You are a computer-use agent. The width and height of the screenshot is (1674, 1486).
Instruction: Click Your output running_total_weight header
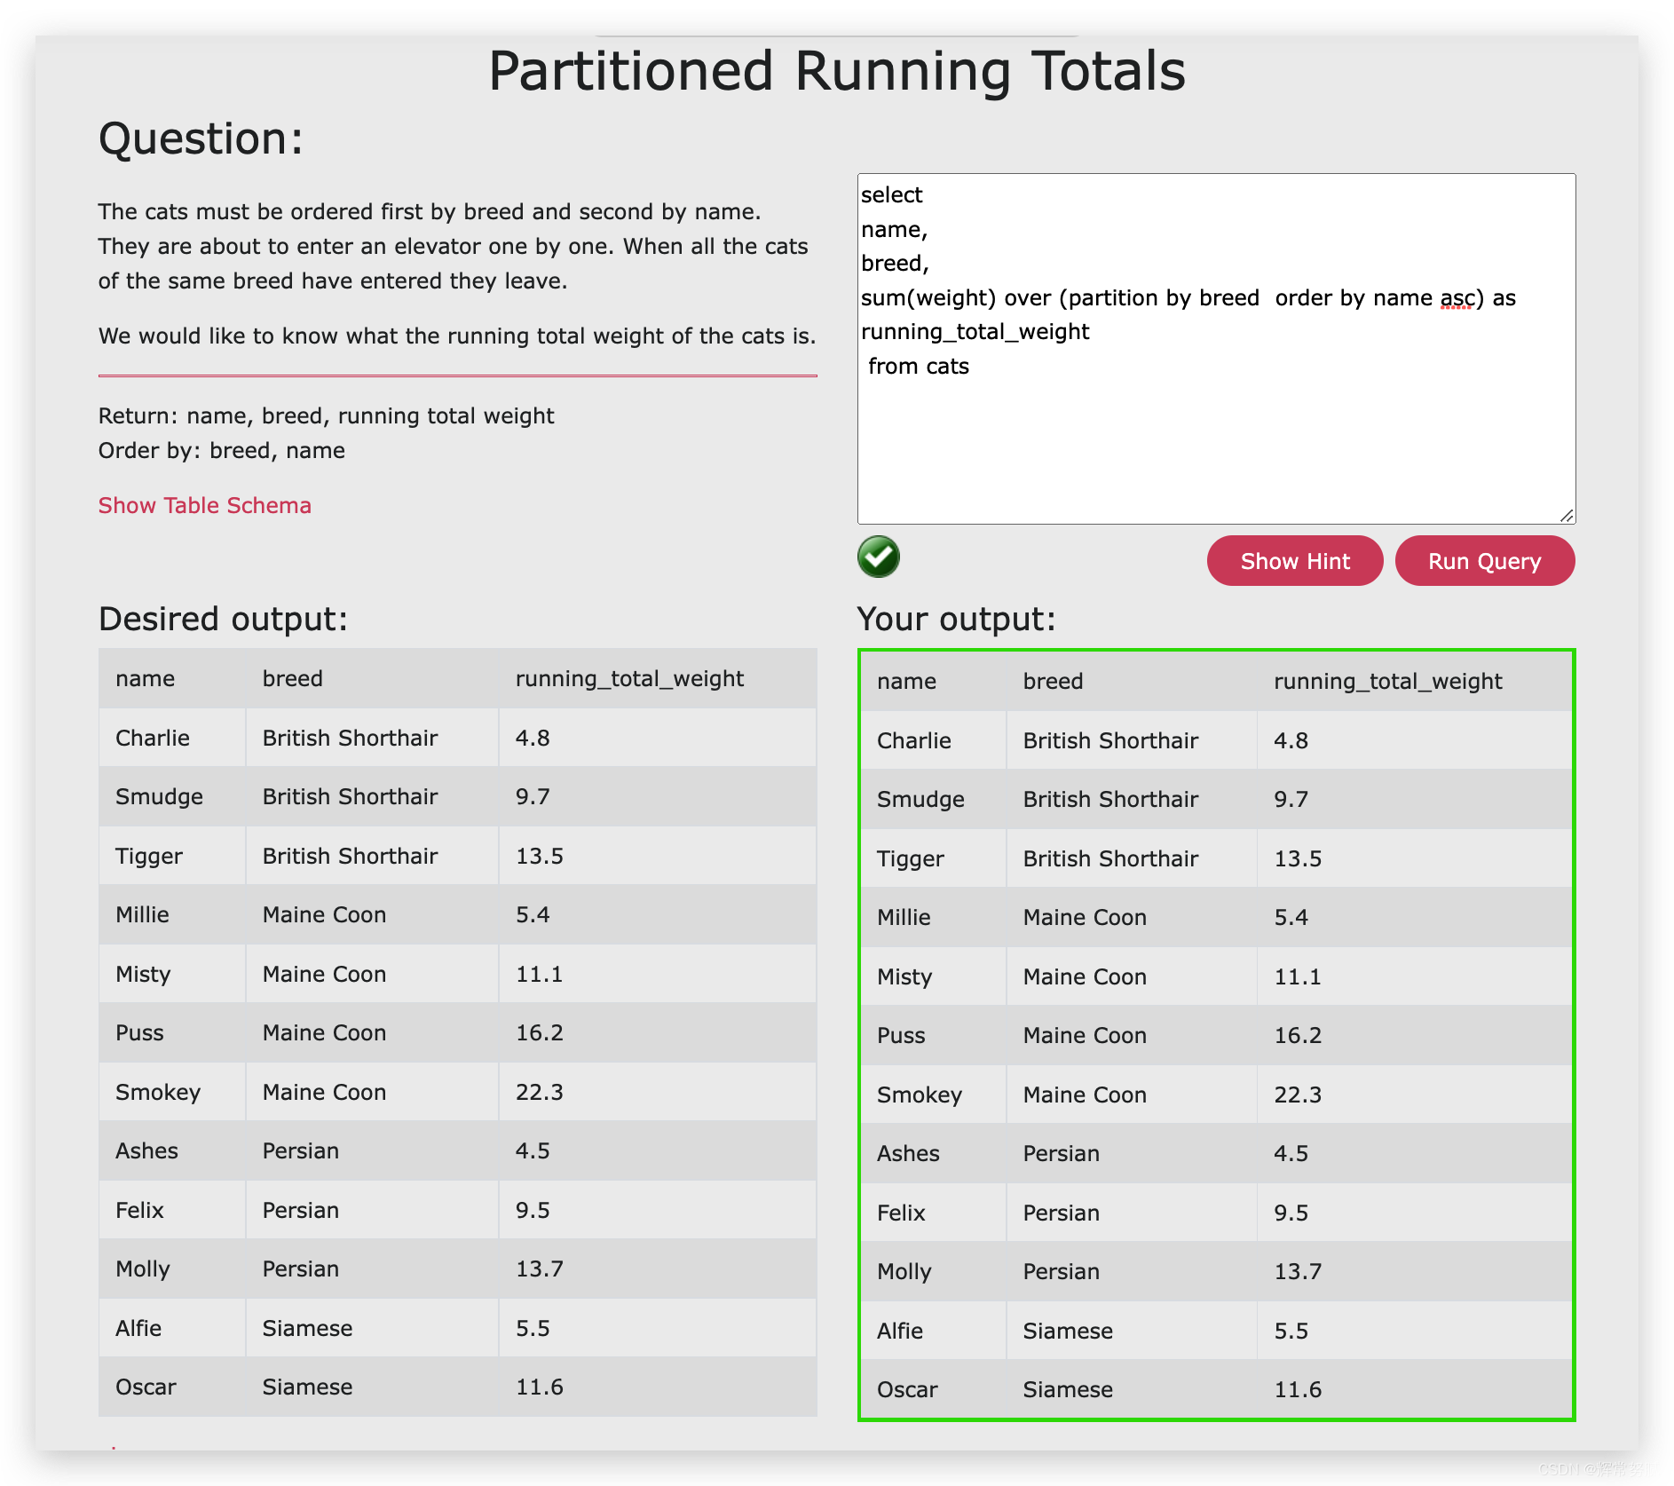[x=1388, y=681]
